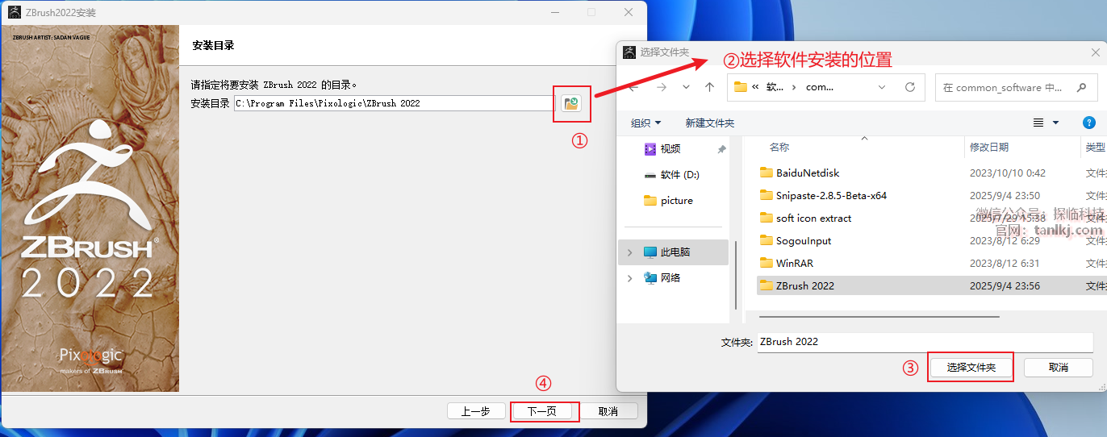Minimize the ZBrush2022安装 window
The height and width of the screenshot is (437, 1107).
point(554,12)
